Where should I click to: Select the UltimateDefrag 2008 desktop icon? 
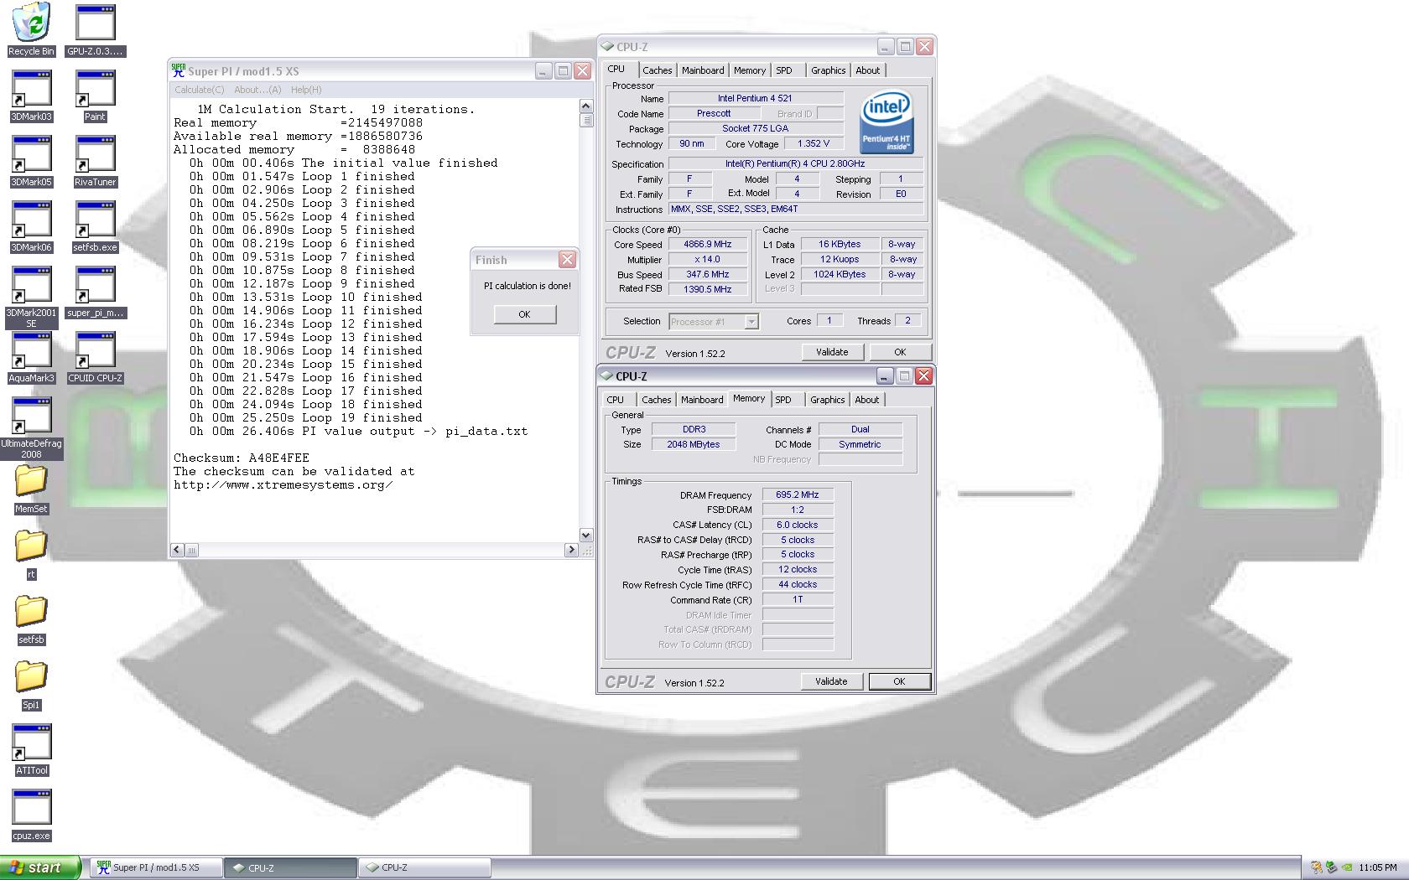click(x=31, y=427)
